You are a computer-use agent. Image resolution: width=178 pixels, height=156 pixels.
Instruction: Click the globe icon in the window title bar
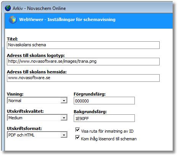8,8
